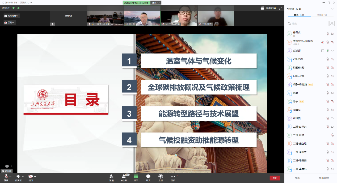Image resolution: width=337 pixels, height=183 pixels.
Task: Open the Chat (聊天) icon
Action: [148, 177]
